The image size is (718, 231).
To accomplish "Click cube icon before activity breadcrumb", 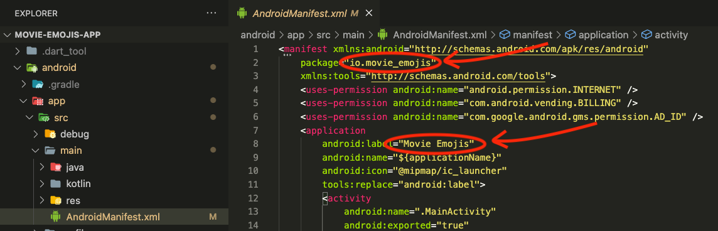I will (x=646, y=35).
